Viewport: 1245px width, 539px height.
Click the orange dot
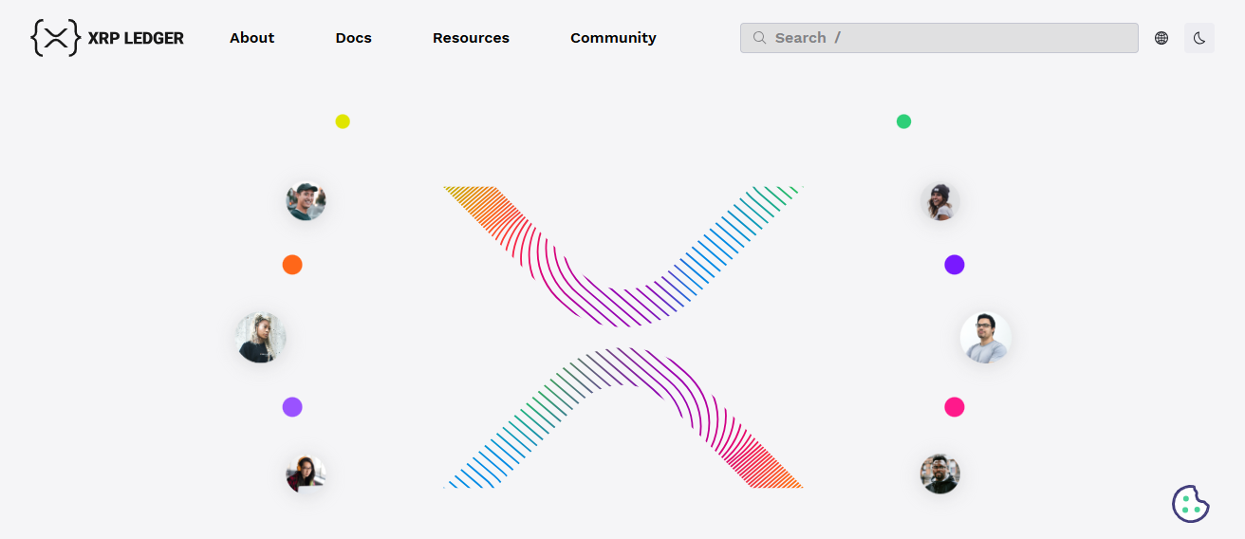pyautogui.click(x=292, y=265)
